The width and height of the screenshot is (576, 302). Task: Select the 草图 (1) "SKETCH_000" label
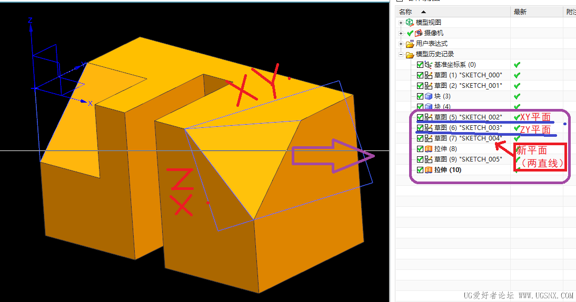[x=469, y=75]
